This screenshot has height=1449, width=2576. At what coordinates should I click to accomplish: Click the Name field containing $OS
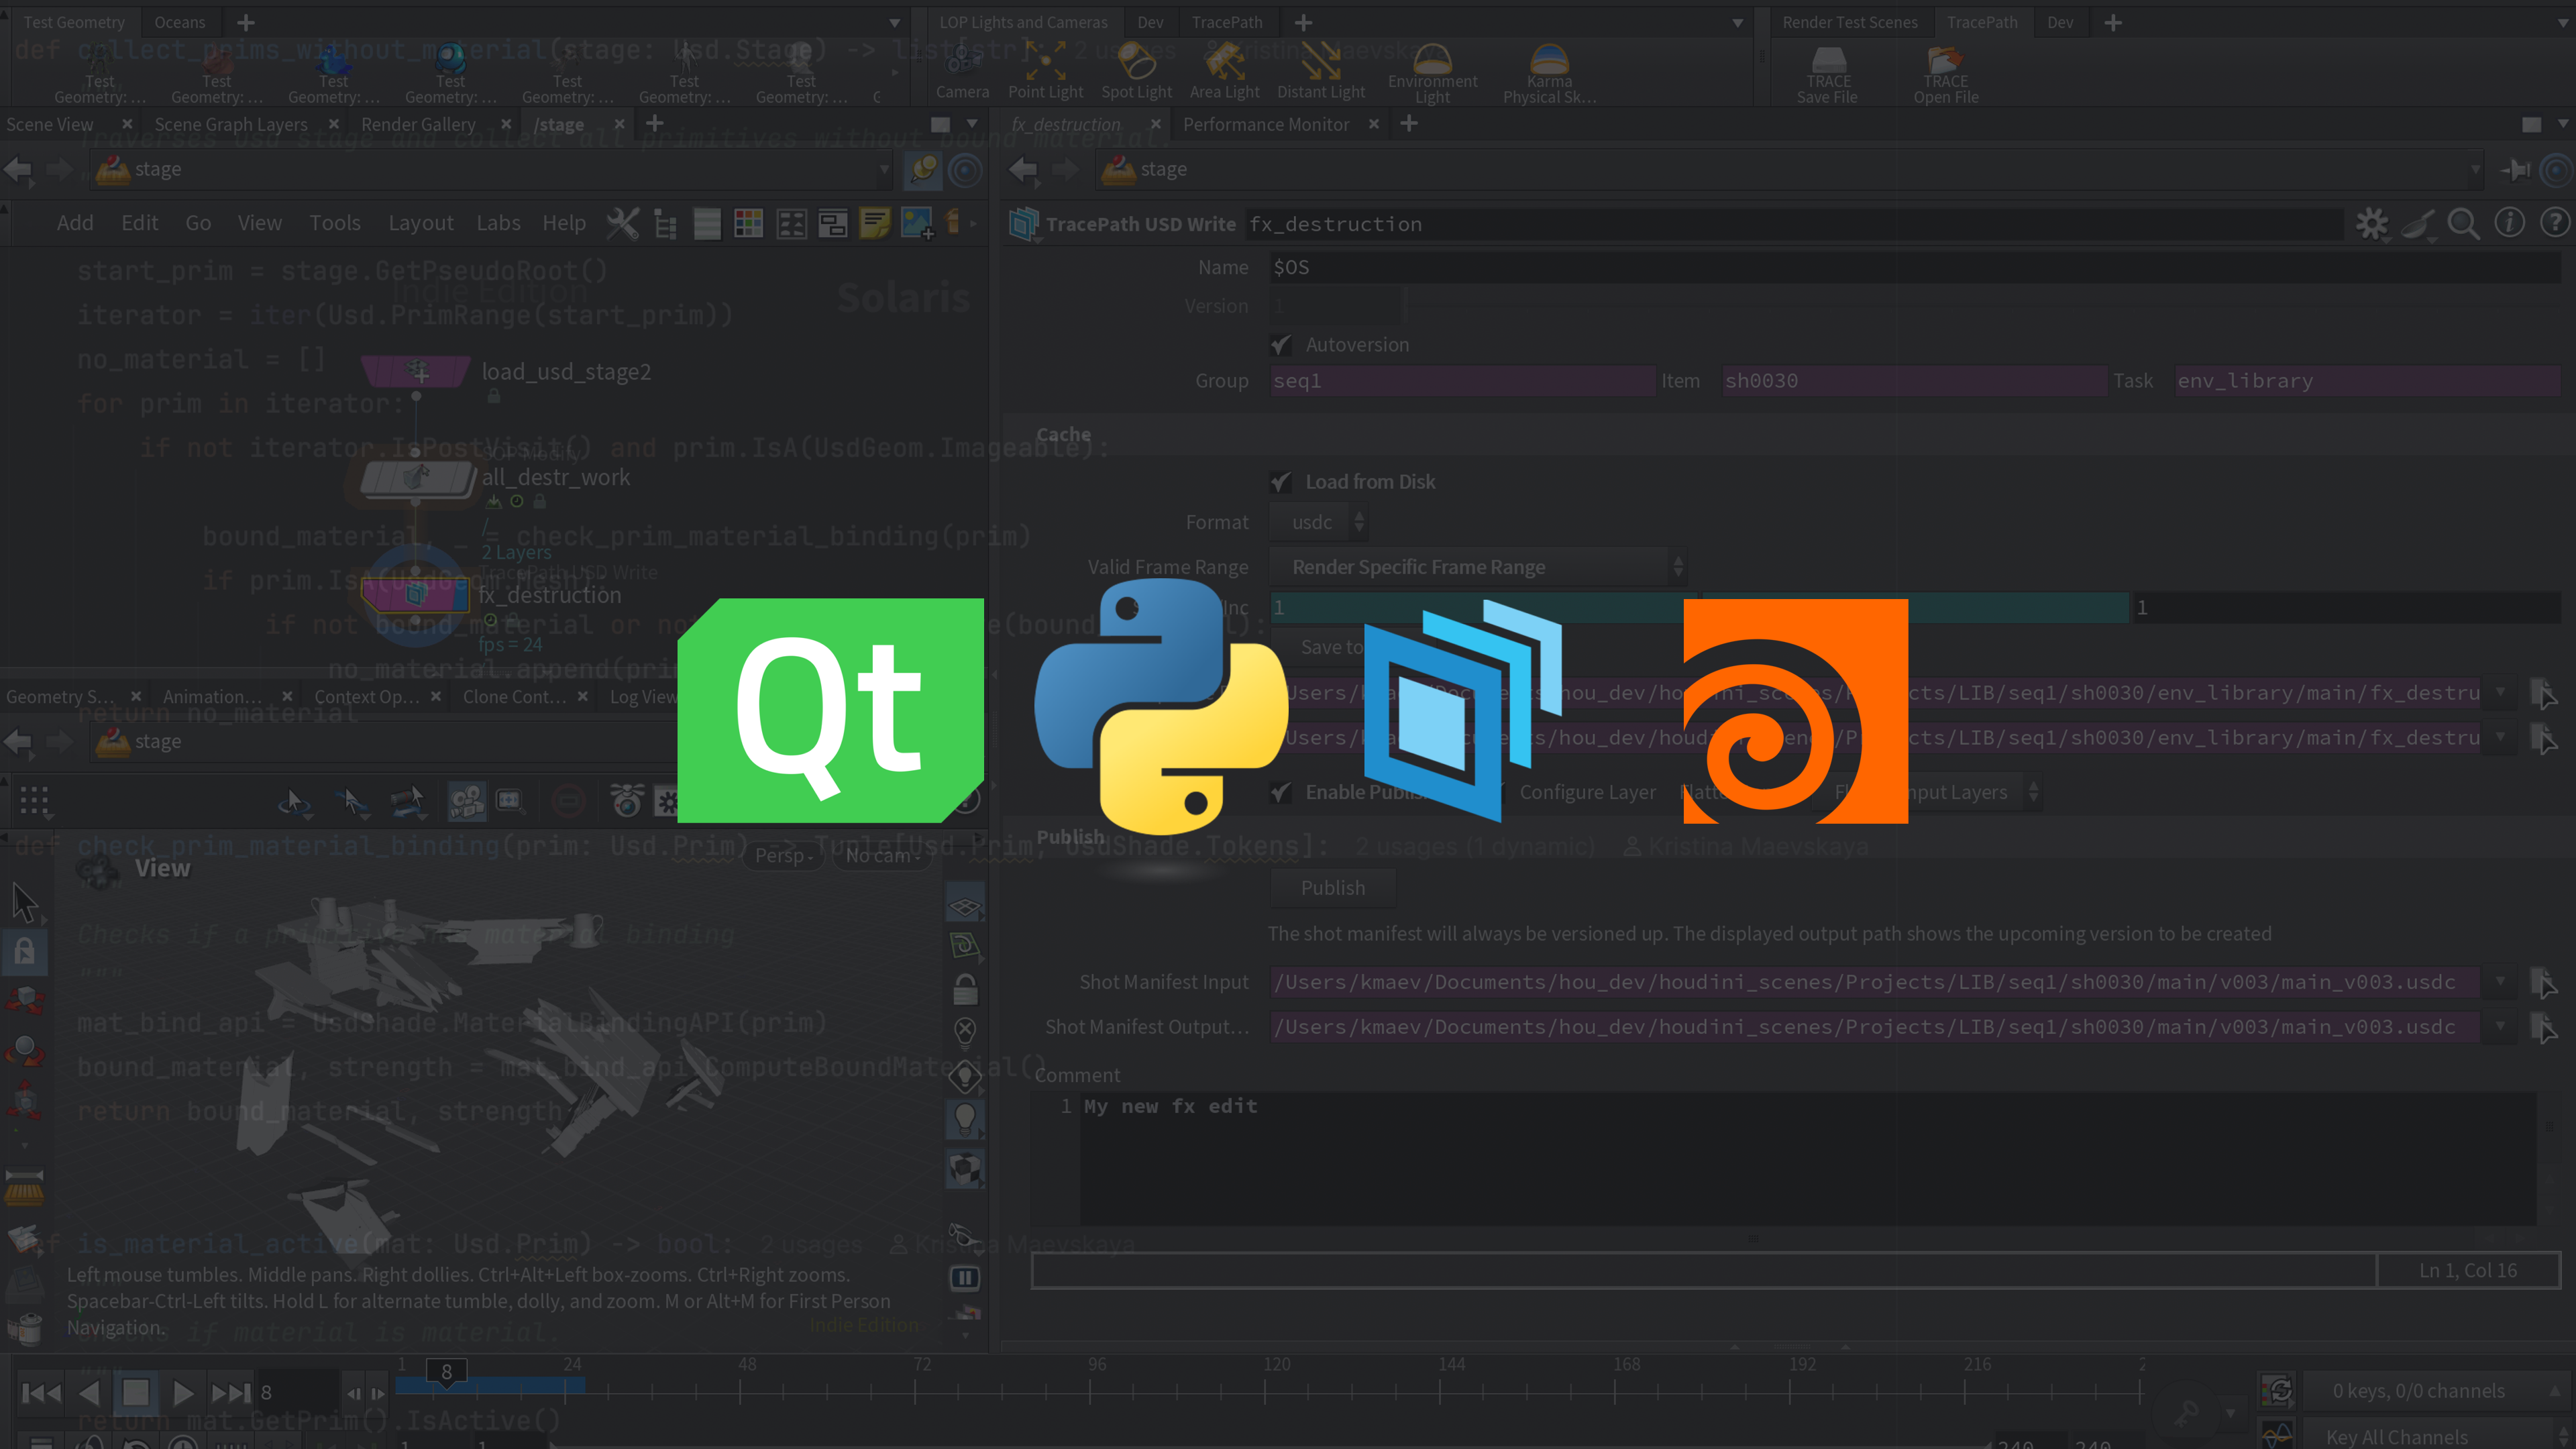tap(1914, 267)
